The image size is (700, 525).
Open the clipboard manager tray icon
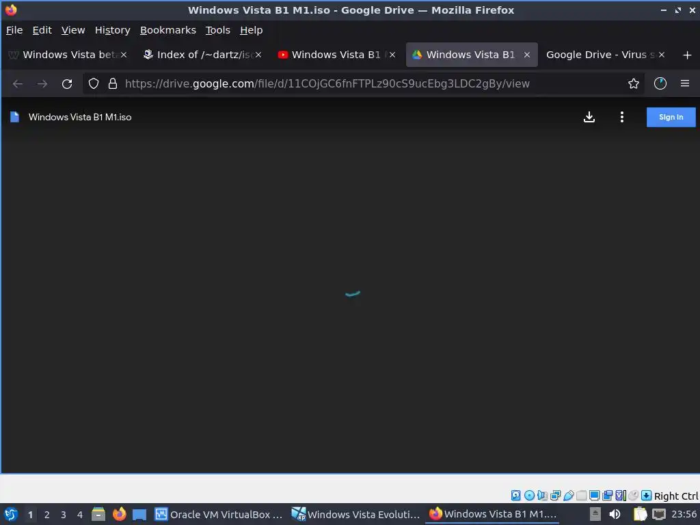(x=640, y=514)
